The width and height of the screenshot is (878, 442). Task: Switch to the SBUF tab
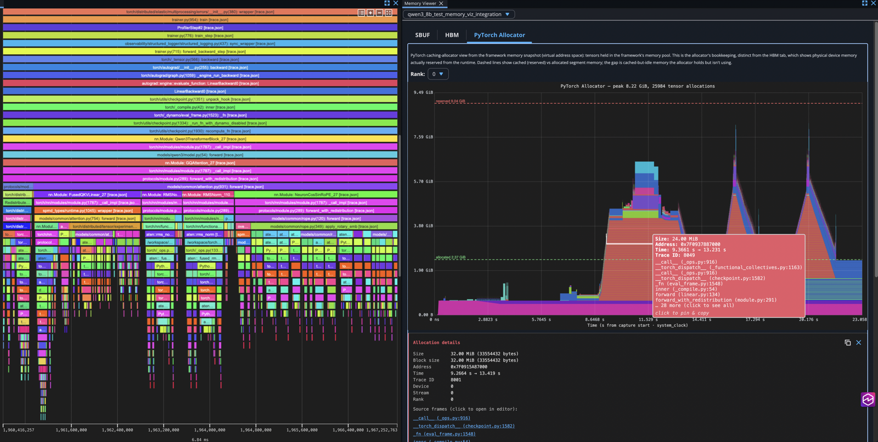[423, 35]
